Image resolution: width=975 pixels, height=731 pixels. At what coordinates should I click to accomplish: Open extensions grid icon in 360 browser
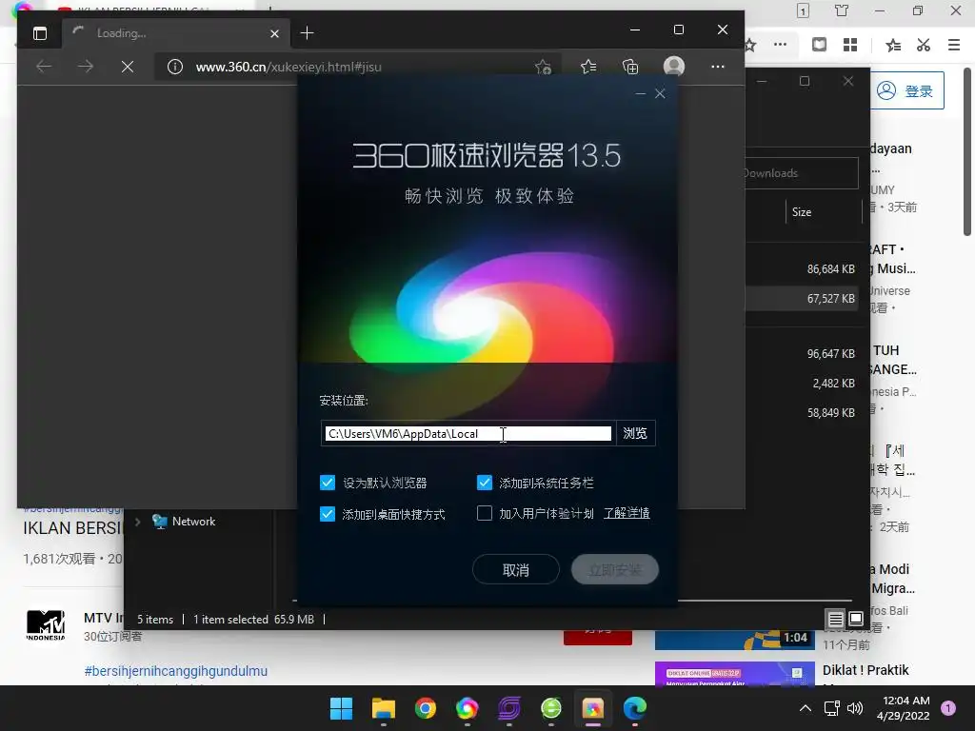(850, 45)
